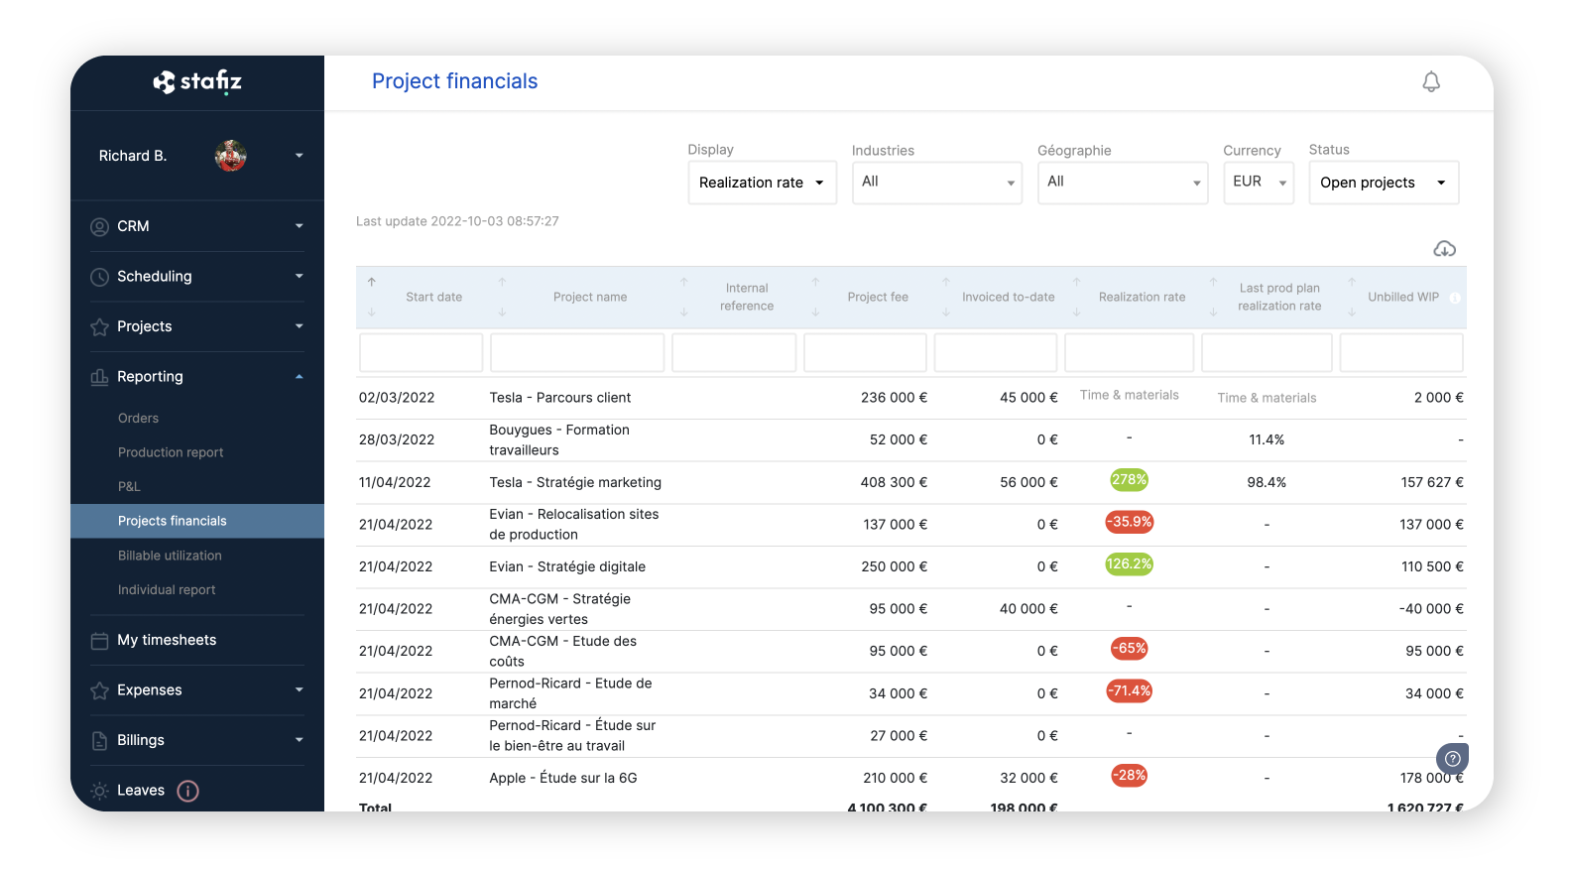Click the Invoiced to-date column header

click(x=1009, y=298)
